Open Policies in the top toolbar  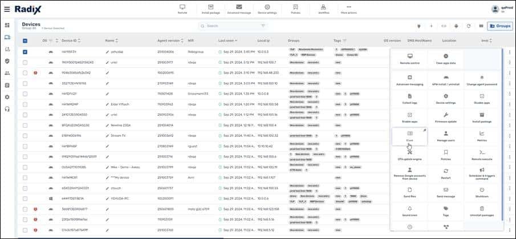295,9
